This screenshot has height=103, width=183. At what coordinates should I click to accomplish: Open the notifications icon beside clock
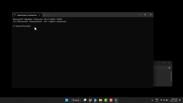[180, 100]
